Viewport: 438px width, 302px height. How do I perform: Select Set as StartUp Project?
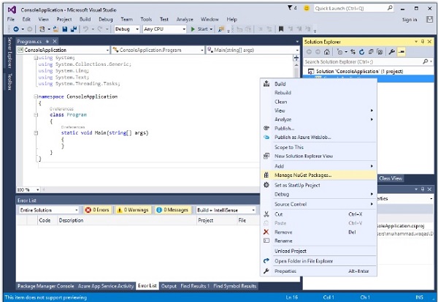tap(318, 185)
